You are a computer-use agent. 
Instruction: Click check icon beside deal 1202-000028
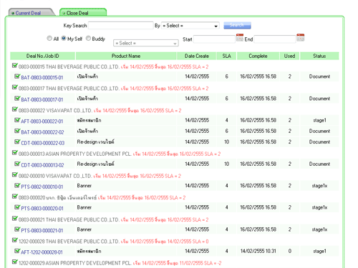click(15, 240)
